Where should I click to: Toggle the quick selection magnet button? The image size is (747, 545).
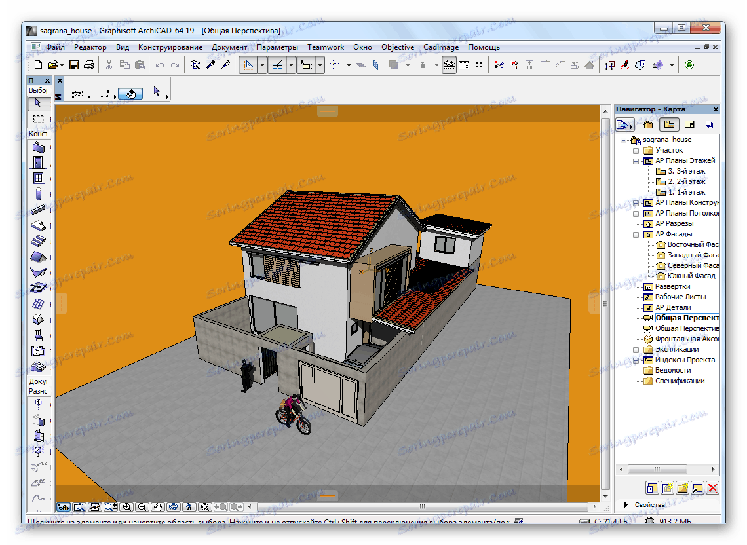tap(130, 94)
